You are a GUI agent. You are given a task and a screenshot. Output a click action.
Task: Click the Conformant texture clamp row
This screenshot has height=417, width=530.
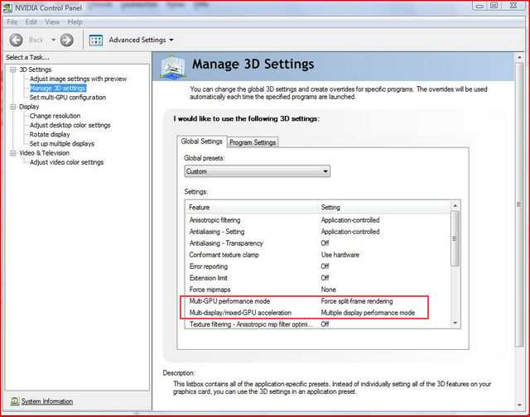[318, 255]
